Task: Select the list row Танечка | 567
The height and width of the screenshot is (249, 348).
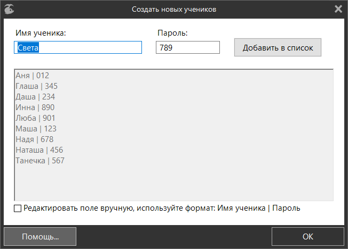Action: 40,161
